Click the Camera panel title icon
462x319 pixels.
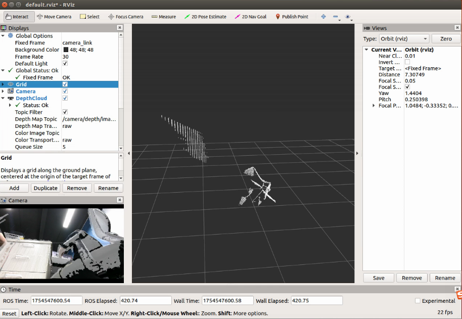point(4,200)
